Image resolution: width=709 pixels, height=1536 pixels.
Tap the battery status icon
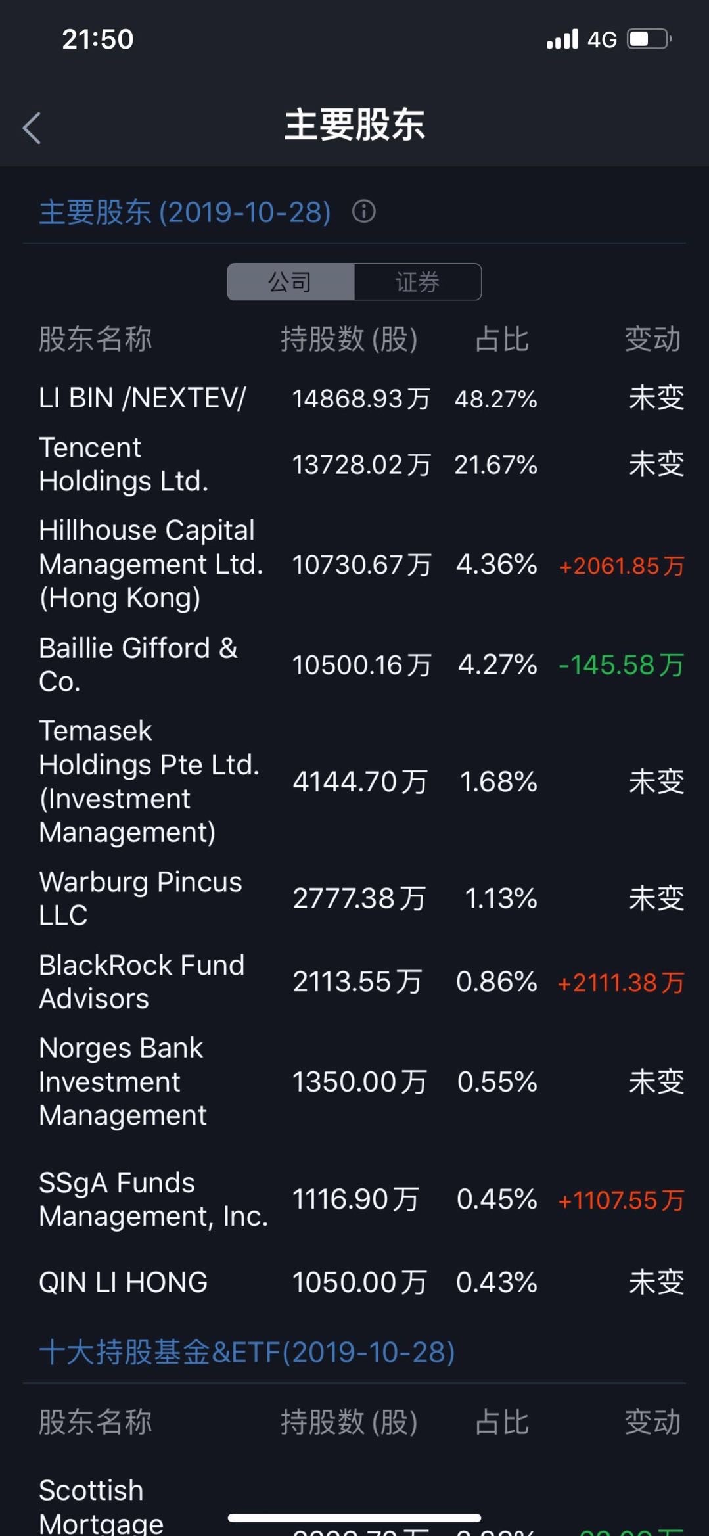649,39
